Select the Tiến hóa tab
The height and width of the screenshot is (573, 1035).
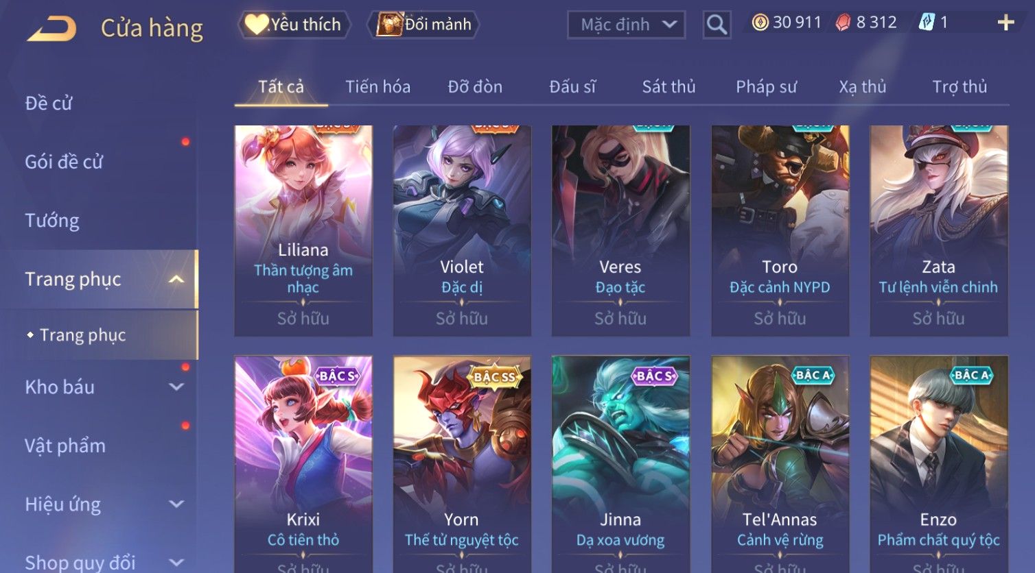[377, 87]
